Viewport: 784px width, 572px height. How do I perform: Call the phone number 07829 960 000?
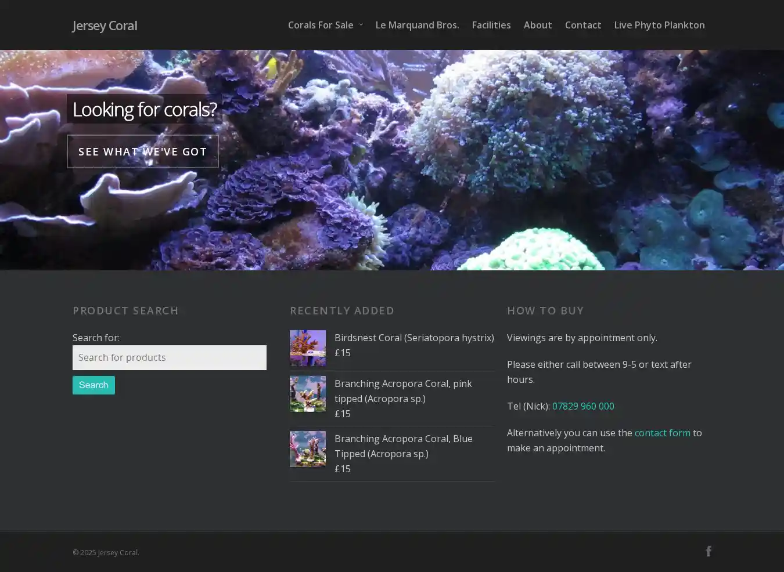click(582, 406)
